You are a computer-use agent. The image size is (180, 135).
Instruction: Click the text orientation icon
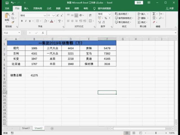81,15
